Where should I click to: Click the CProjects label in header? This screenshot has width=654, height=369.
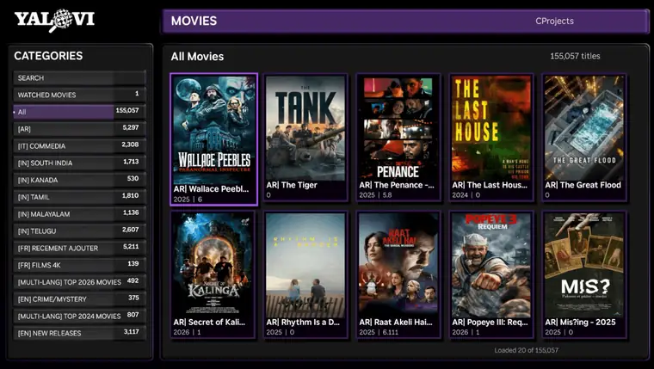pyautogui.click(x=554, y=21)
